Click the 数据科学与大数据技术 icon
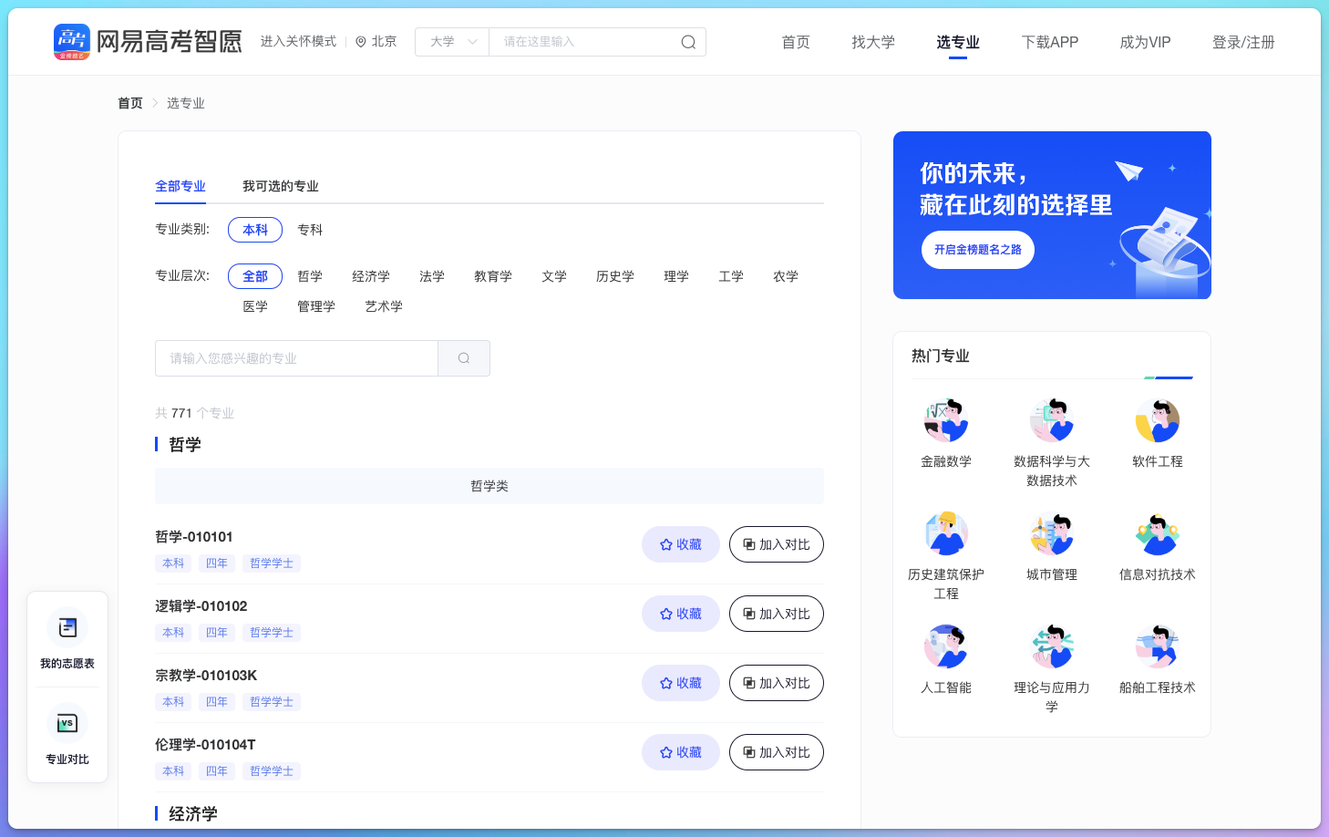The image size is (1329, 837). coord(1052,421)
